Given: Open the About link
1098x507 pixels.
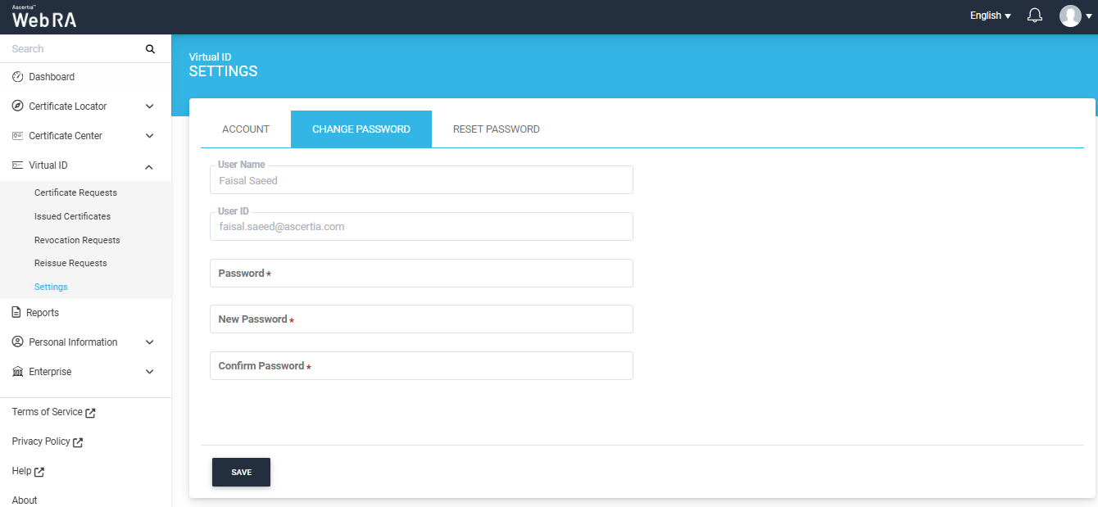Looking at the screenshot, I should click(25, 500).
